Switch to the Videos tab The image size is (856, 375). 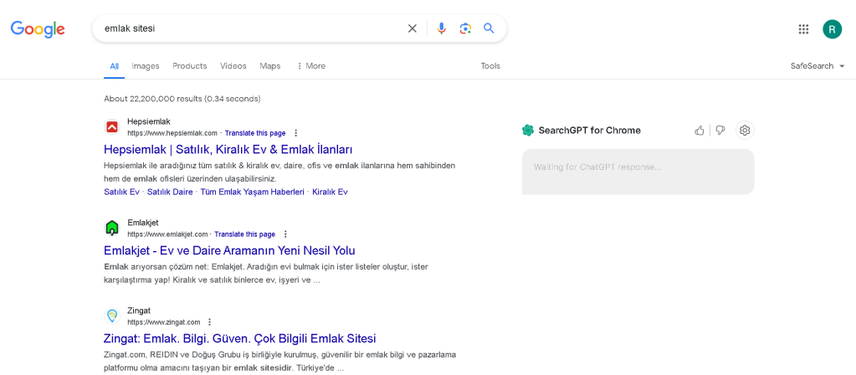click(x=233, y=66)
